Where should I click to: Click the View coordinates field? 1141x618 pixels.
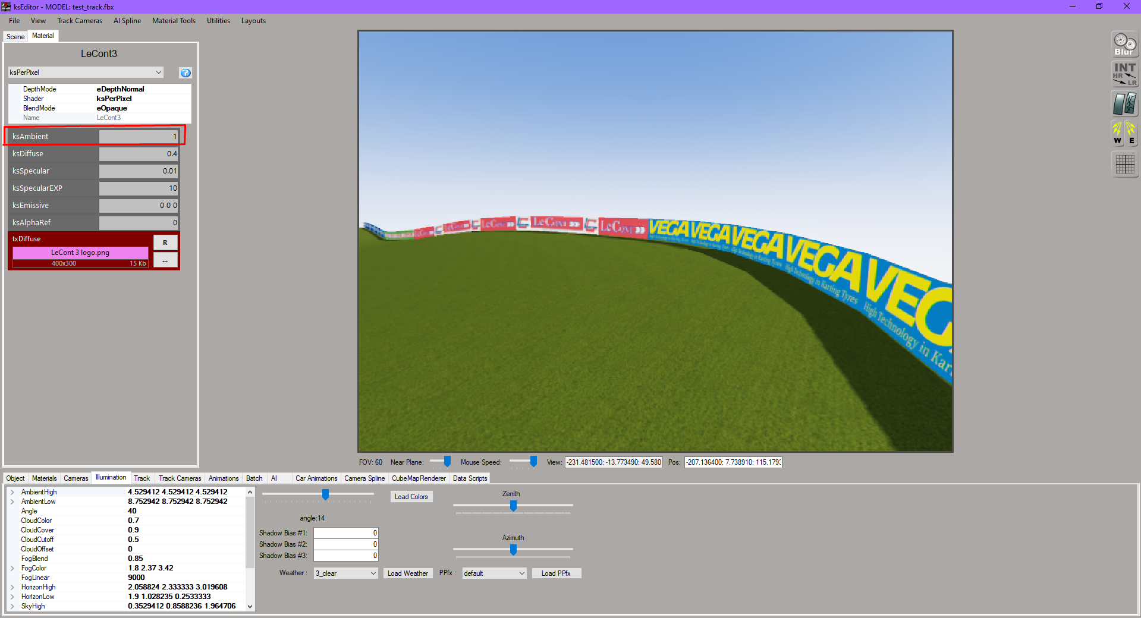pyautogui.click(x=614, y=462)
